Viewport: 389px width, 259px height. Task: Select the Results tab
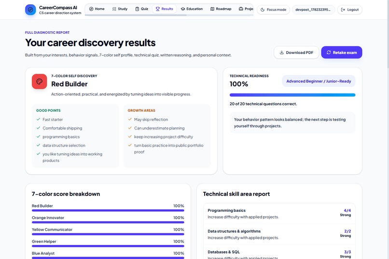click(164, 9)
